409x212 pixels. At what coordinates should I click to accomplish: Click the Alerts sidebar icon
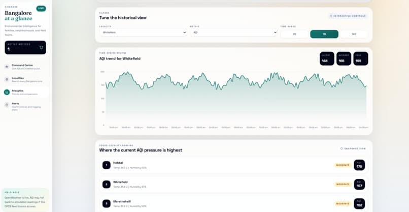[7, 105]
